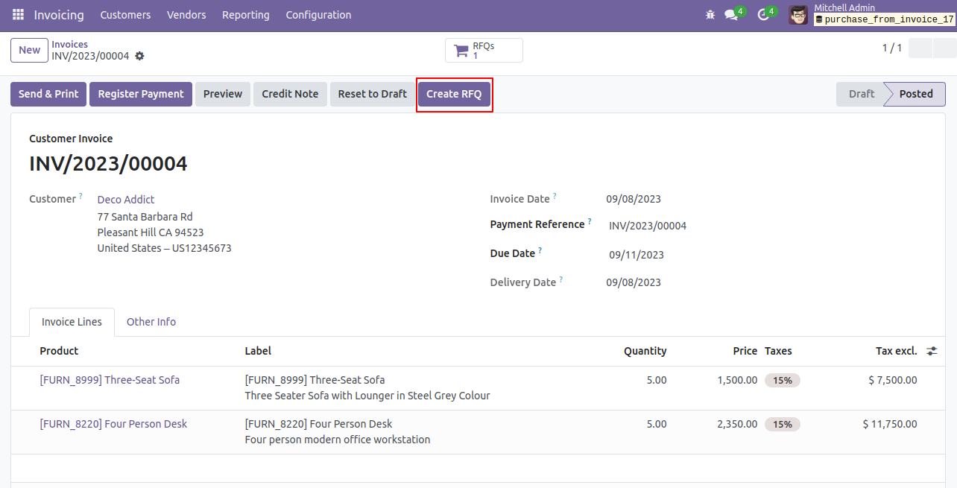The image size is (957, 488).
Task: Click the Taxes column header
Action: click(x=778, y=351)
